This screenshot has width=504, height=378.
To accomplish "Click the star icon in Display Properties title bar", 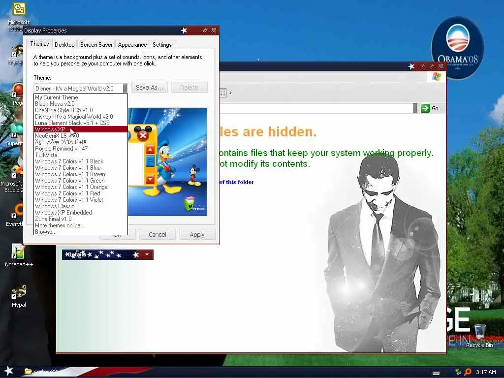I will (x=184, y=30).
